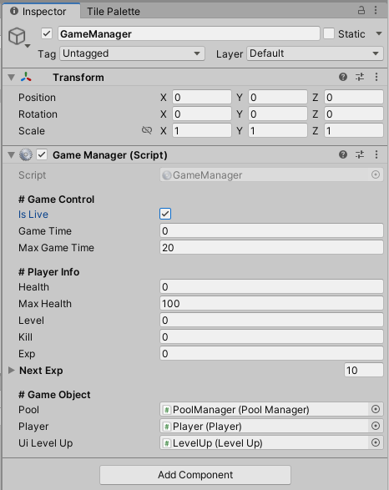Open the Layer dropdown showing Default
Screen dimensions: 389x490
click(315, 53)
